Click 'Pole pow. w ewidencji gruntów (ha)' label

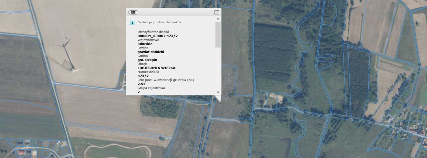coord(166,80)
